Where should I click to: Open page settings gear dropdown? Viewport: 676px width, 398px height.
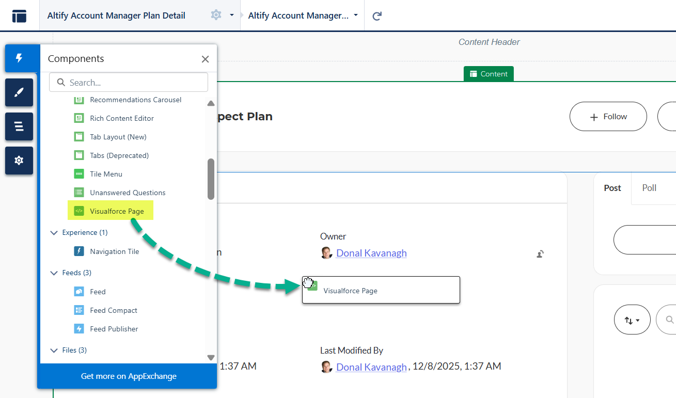pos(222,15)
